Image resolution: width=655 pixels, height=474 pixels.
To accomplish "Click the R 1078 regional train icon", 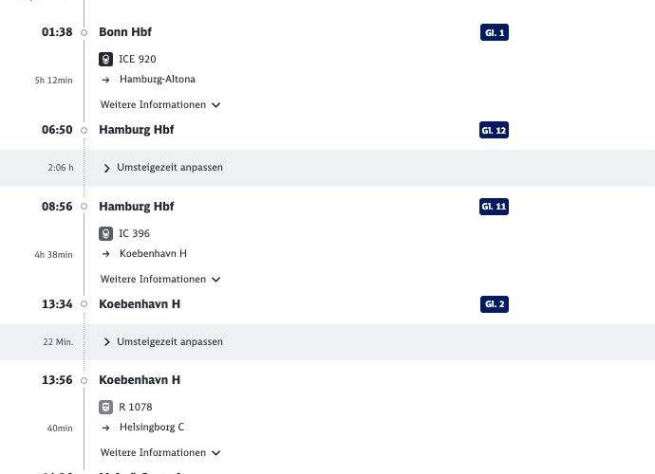I will pos(105,407).
